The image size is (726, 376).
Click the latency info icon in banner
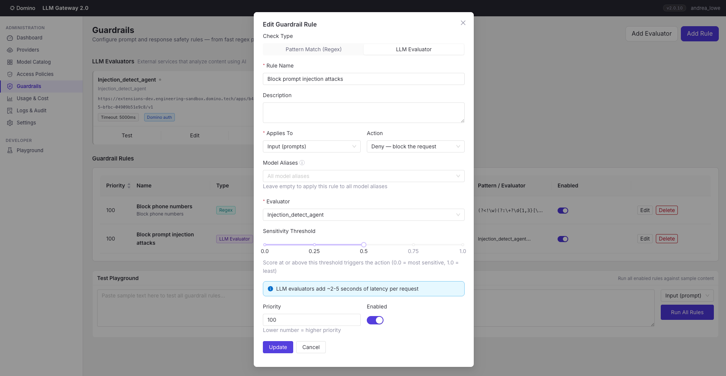tap(270, 289)
